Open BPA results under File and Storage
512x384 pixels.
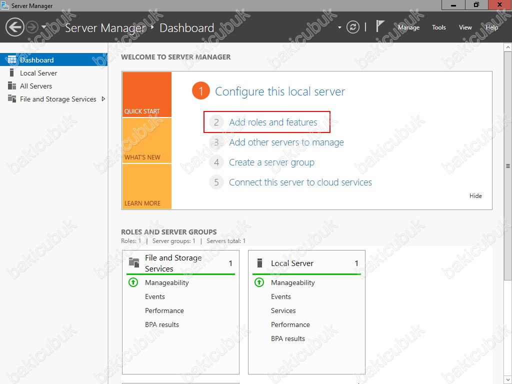click(162, 324)
